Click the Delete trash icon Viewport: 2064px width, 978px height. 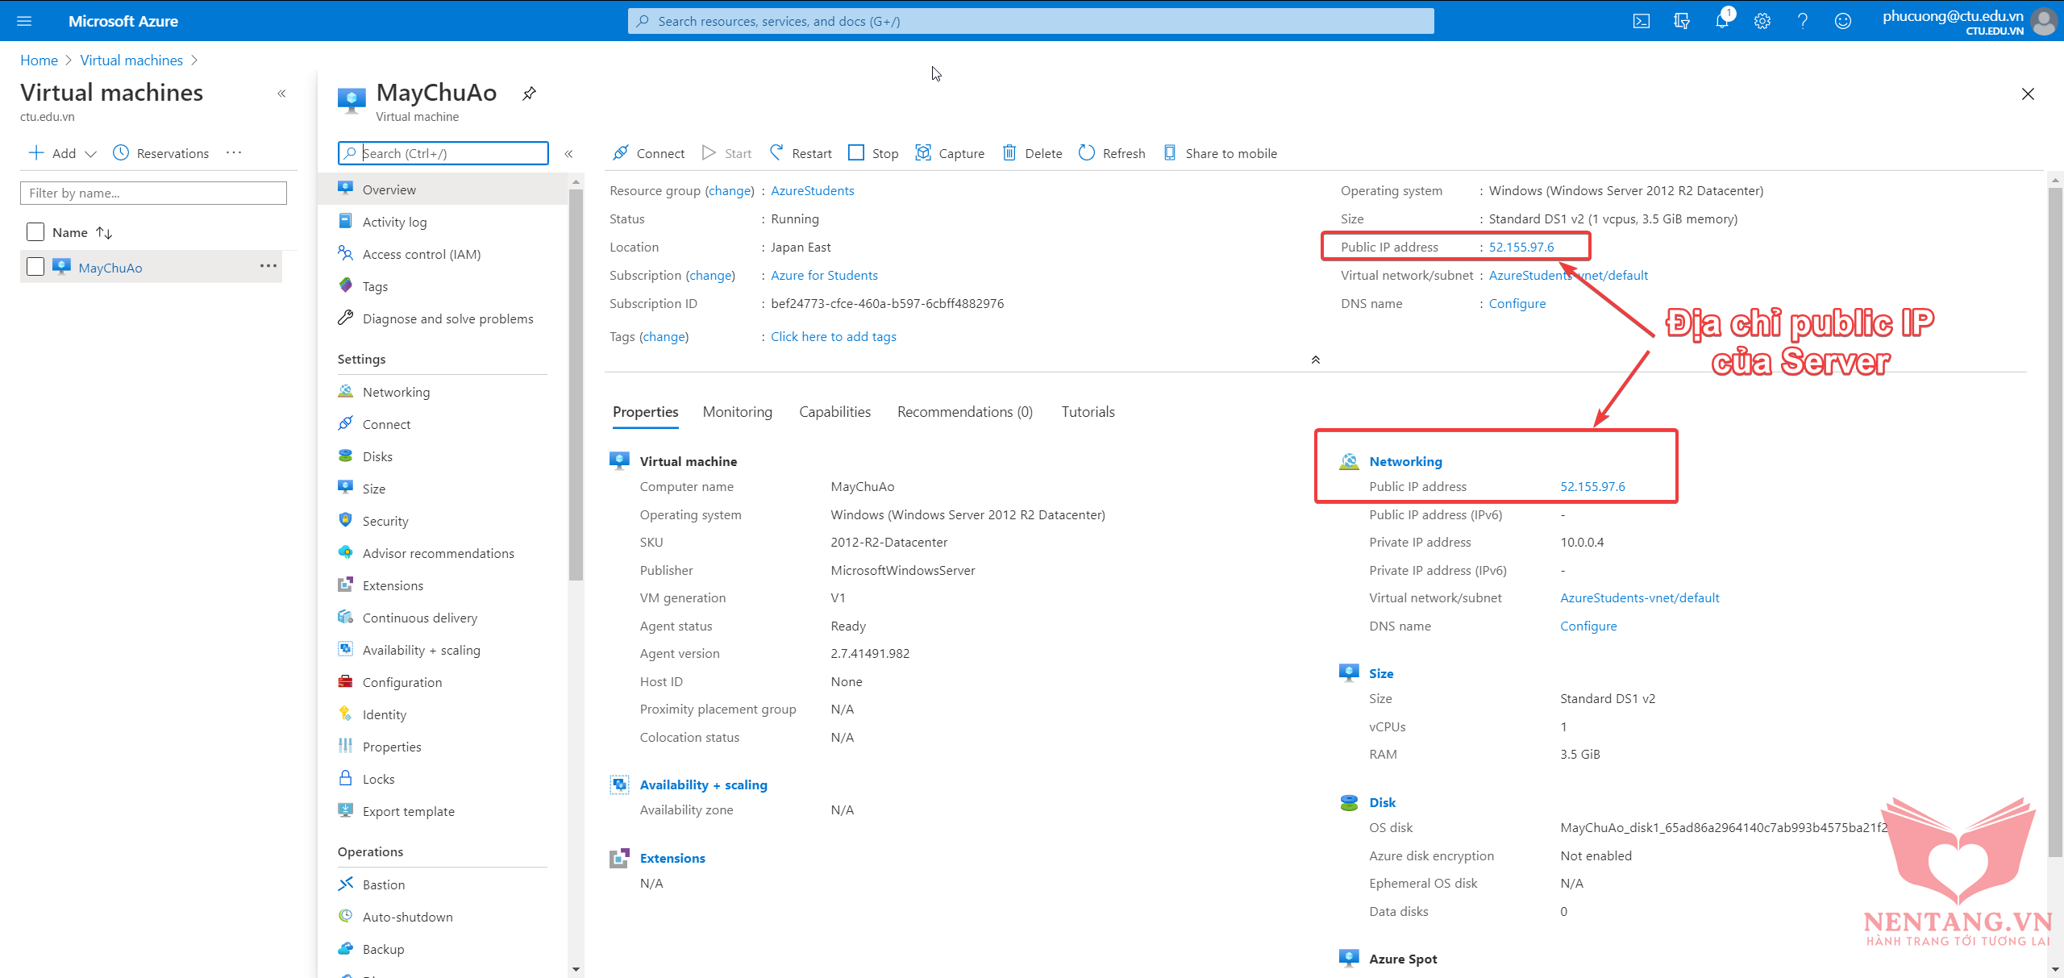[1009, 153]
